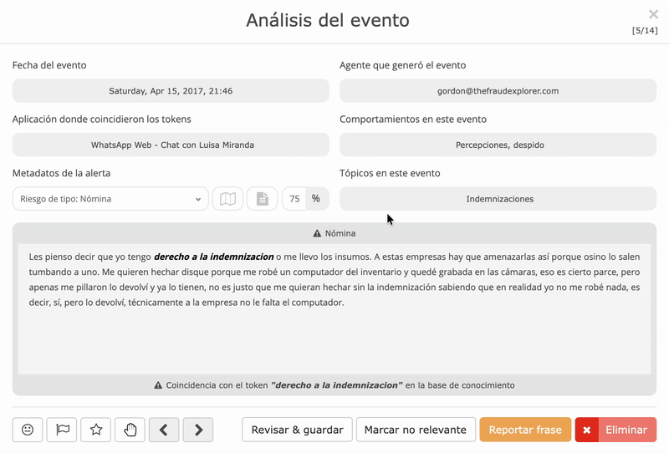669x453 pixels.
Task: Click the gordon@thefraudexplorer.com agent field
Action: point(498,91)
